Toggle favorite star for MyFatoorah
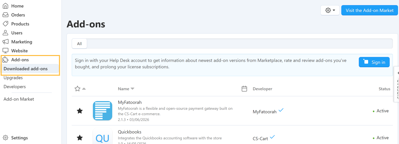399x144 pixels. [x=80, y=111]
